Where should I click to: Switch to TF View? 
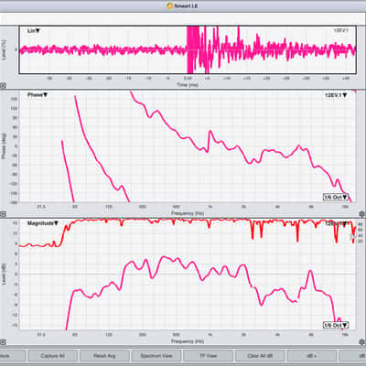click(x=208, y=356)
